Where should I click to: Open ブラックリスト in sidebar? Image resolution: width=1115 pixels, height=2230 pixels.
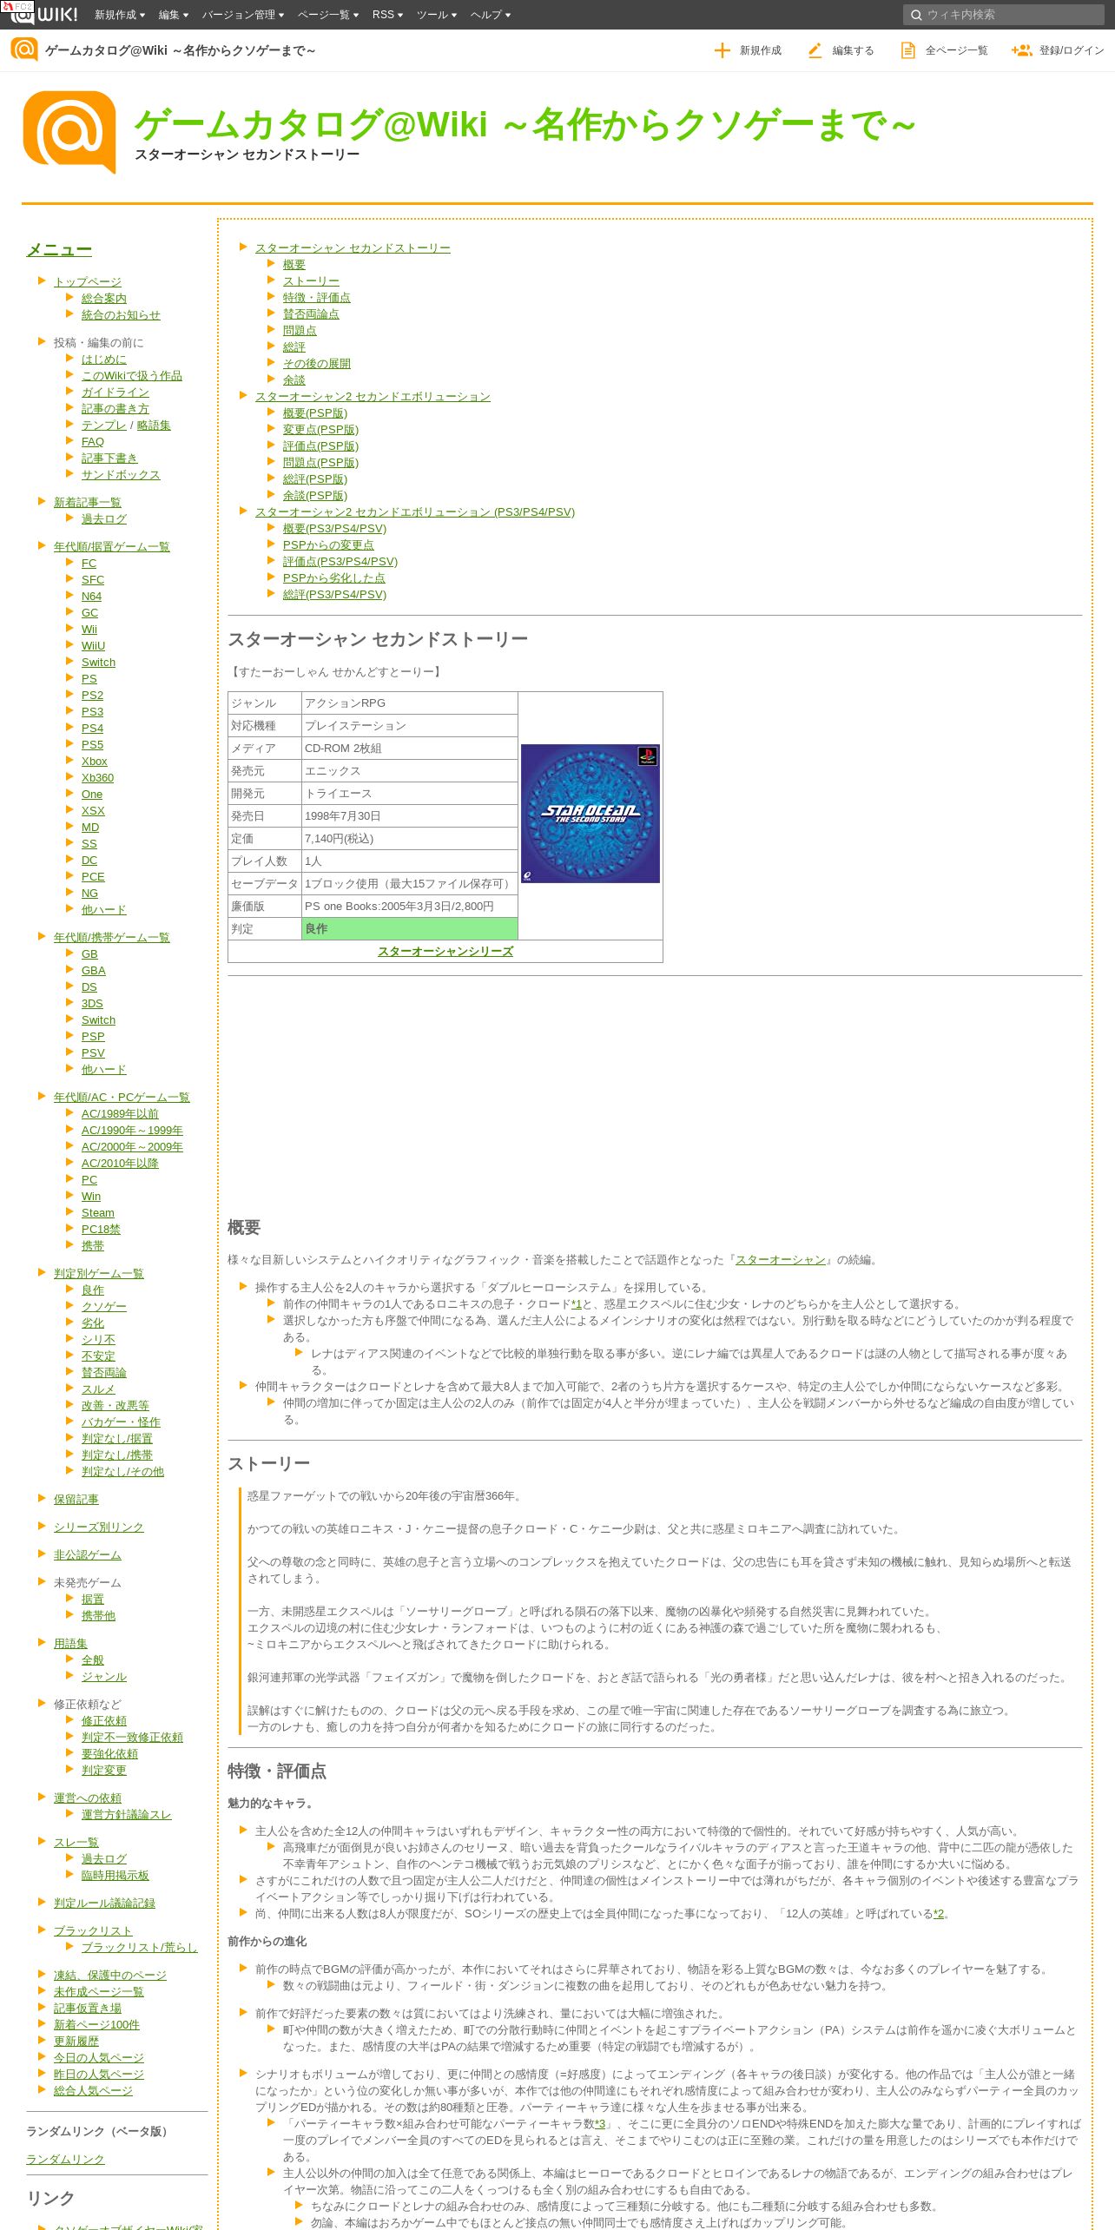click(x=93, y=1931)
